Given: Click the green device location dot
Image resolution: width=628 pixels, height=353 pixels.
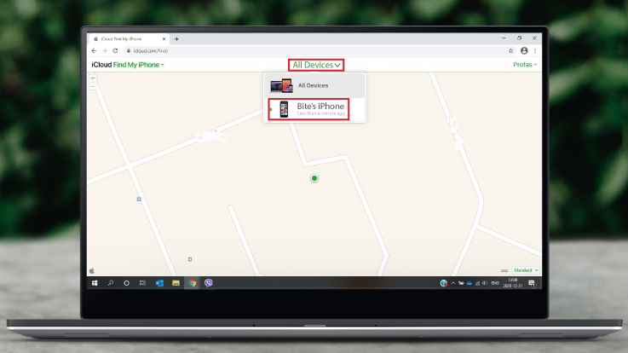Looking at the screenshot, I should click(x=314, y=178).
